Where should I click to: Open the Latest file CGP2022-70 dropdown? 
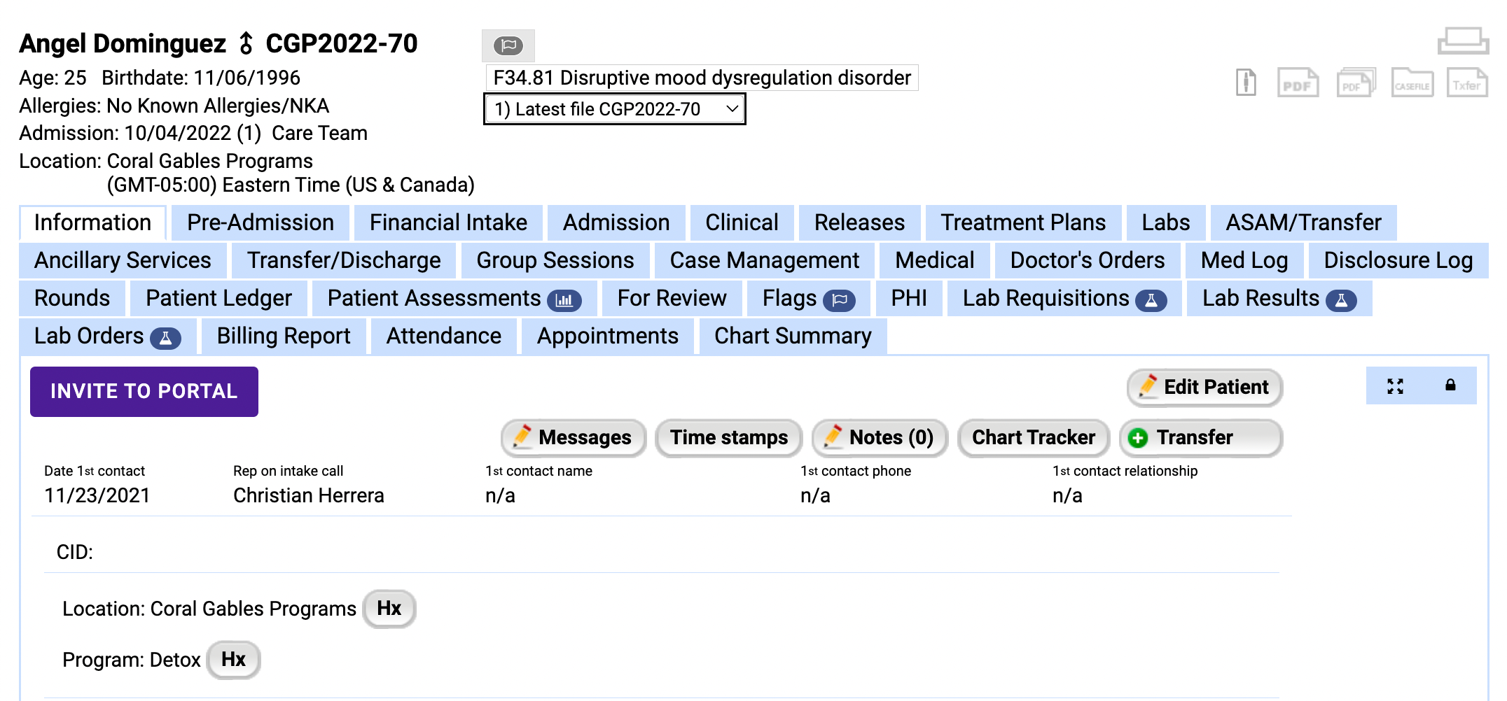pyautogui.click(x=614, y=109)
